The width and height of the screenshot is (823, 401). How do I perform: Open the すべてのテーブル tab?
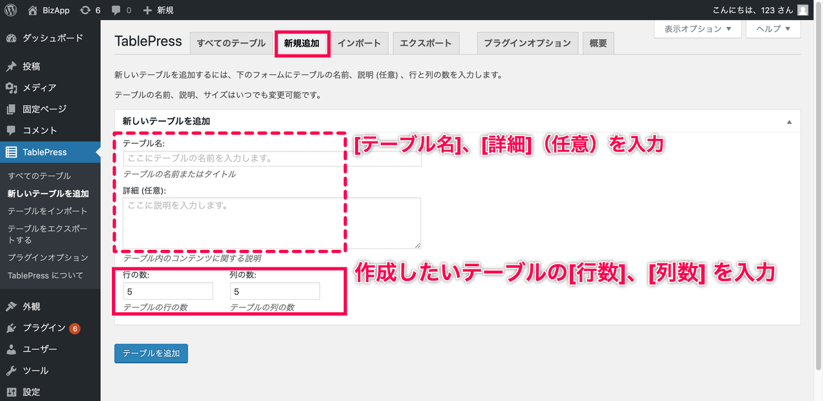(x=231, y=43)
